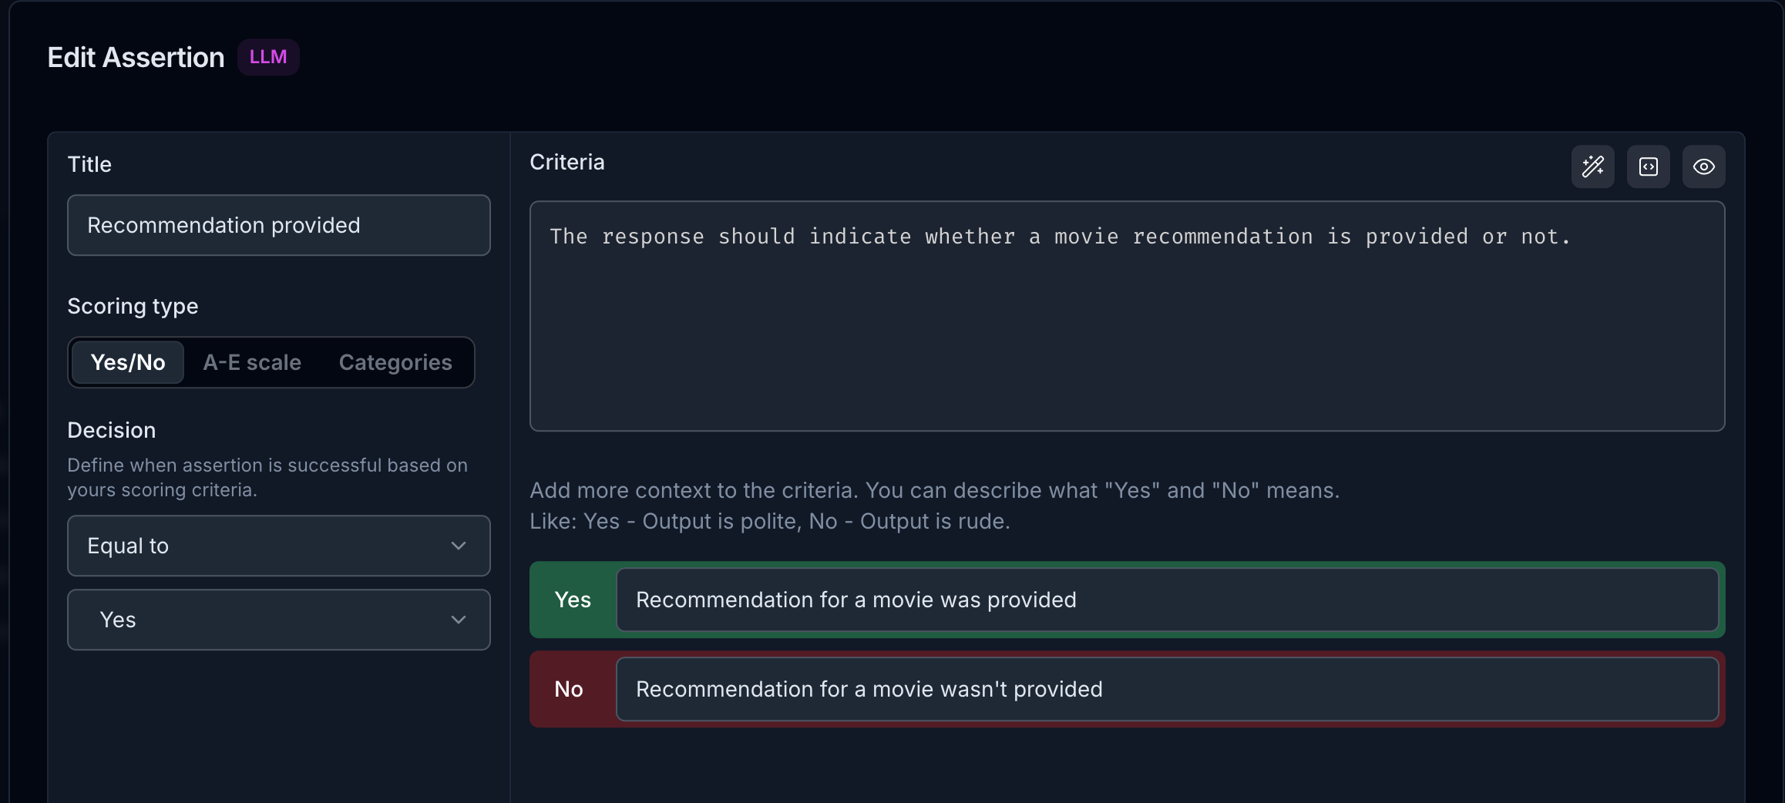Edit the title field containing "Recommendation provided"
The image size is (1785, 803).
coord(278,225)
